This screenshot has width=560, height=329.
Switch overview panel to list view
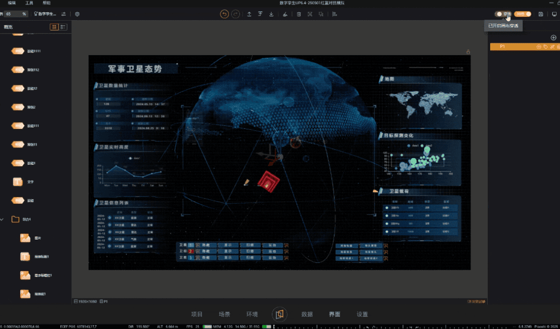63,27
